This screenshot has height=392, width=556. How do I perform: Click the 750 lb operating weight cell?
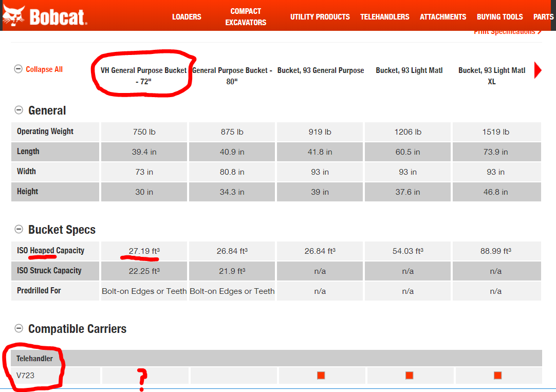pos(144,132)
